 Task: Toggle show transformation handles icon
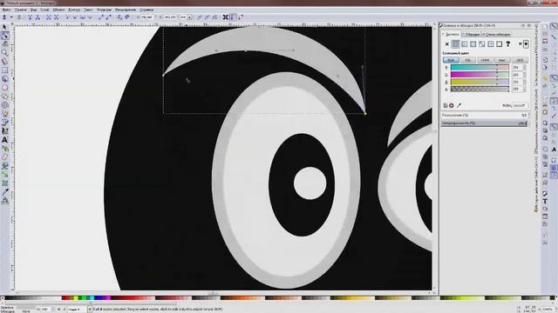[x=225, y=17]
